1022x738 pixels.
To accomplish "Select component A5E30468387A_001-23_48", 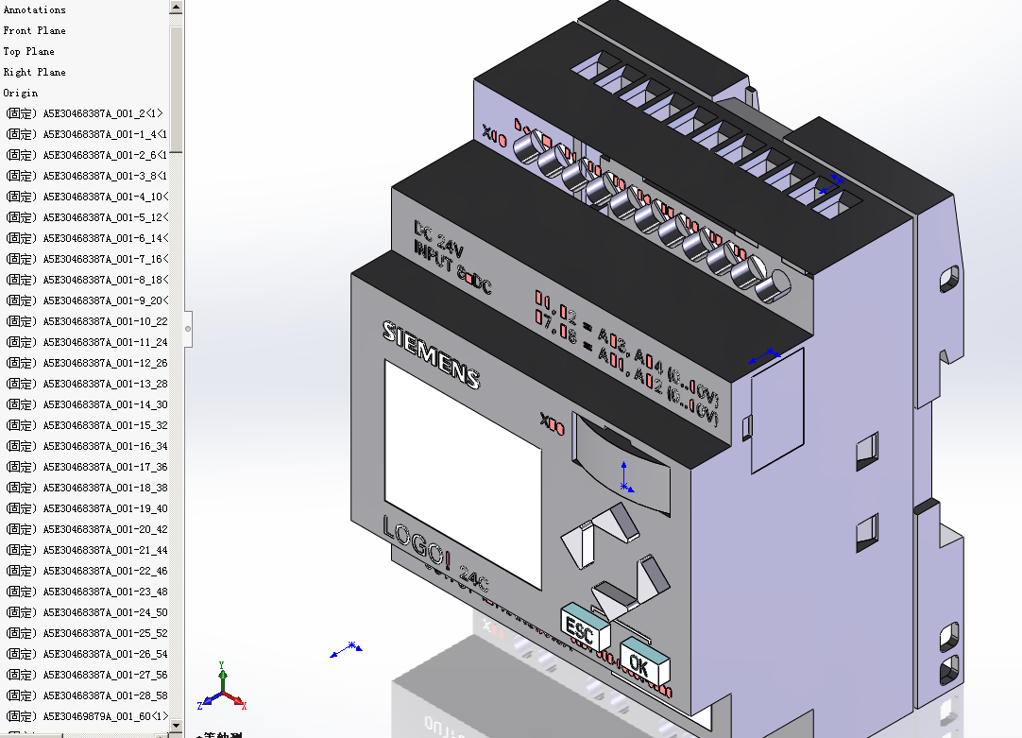I will [x=86, y=592].
